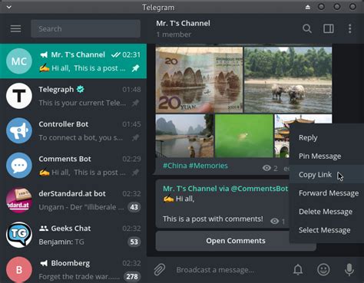
Task: Open the hamburger main menu
Action: click(x=15, y=28)
